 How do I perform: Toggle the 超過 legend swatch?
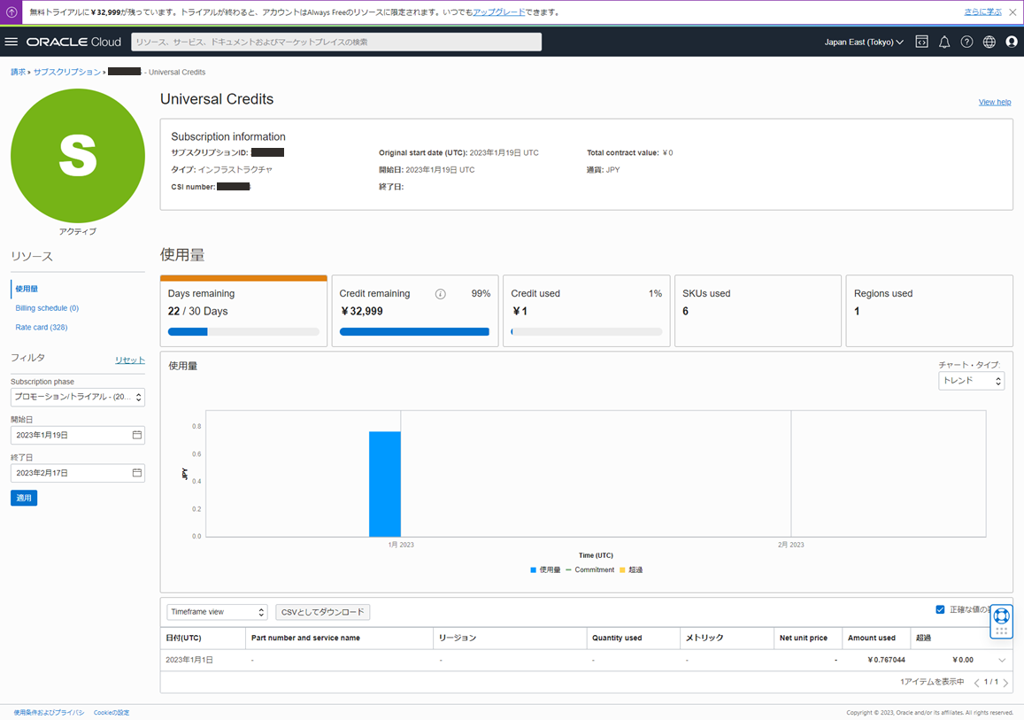coord(622,569)
